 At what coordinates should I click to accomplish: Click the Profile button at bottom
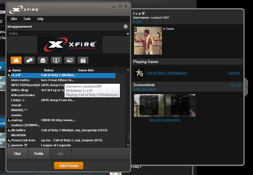[x=39, y=154]
